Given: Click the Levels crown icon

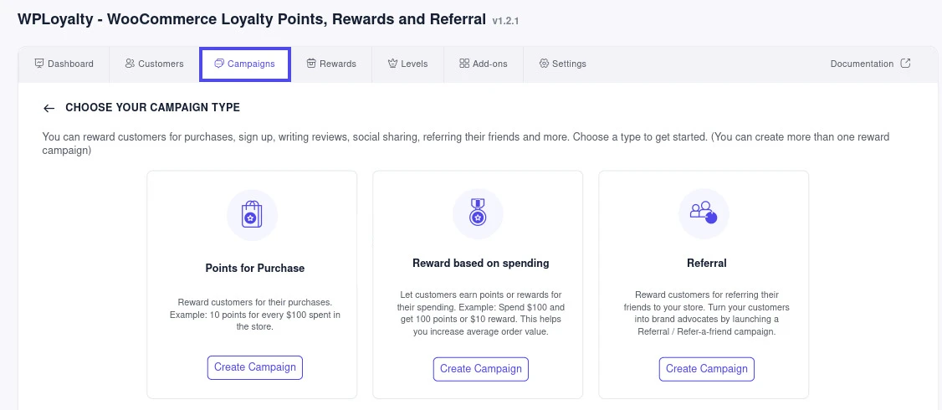Looking at the screenshot, I should click(x=392, y=64).
